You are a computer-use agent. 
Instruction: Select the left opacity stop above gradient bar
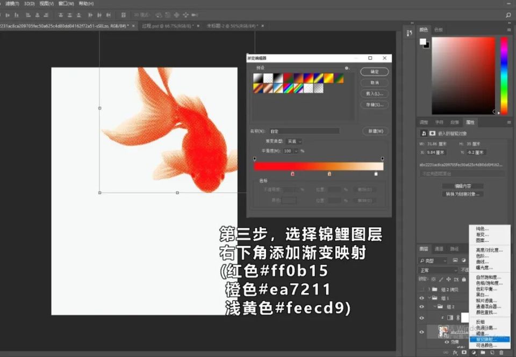pos(255,159)
